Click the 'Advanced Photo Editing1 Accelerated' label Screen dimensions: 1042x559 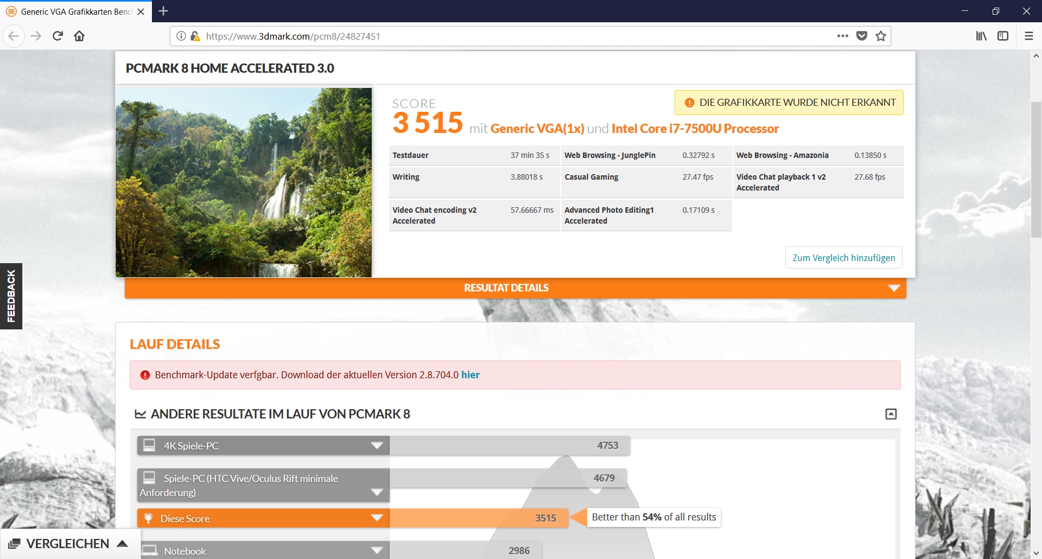[x=609, y=215]
